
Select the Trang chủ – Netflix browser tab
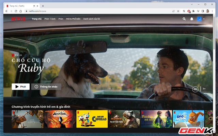point(22,6)
